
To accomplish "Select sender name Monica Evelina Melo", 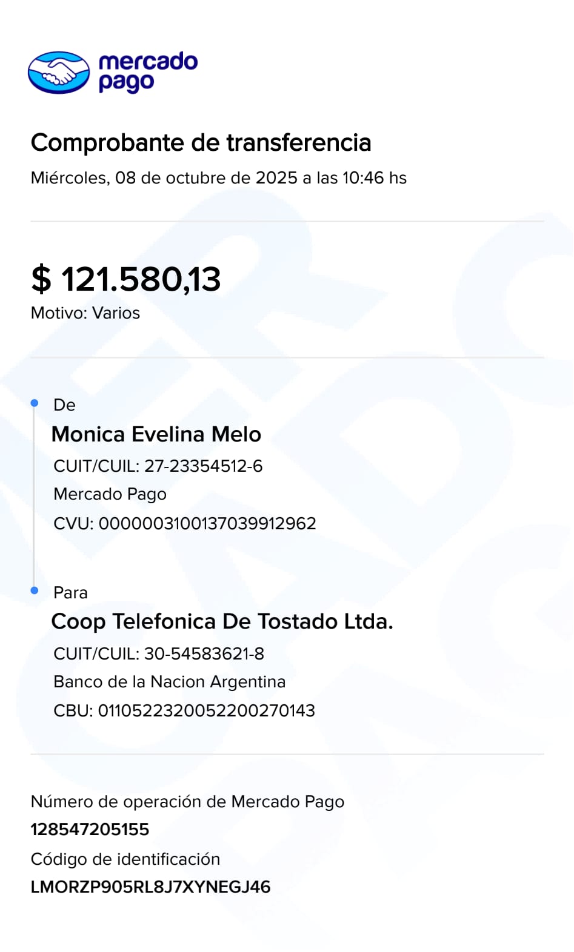I will 156,434.
